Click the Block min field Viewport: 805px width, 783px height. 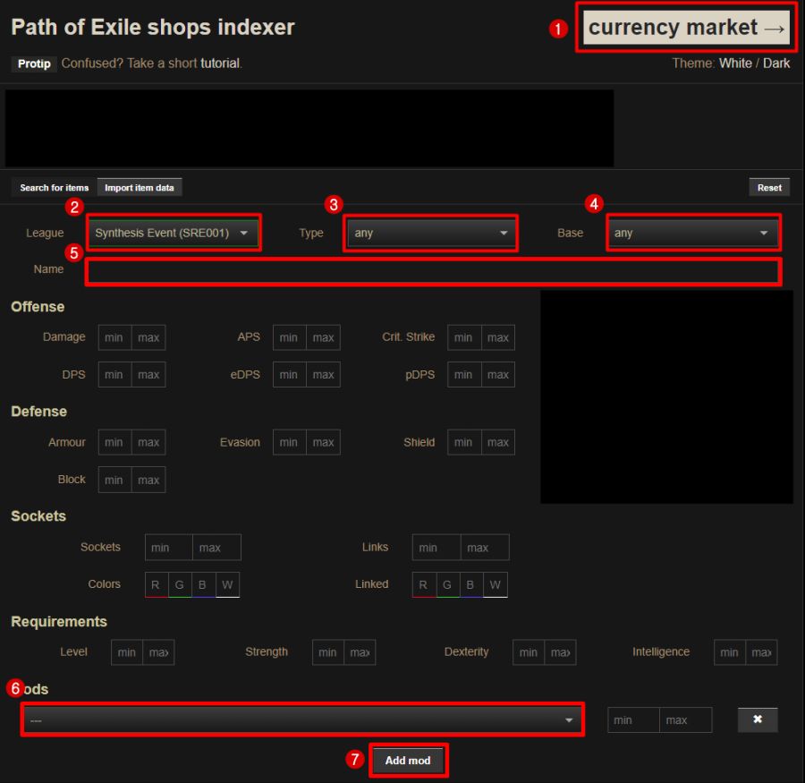[x=114, y=480]
